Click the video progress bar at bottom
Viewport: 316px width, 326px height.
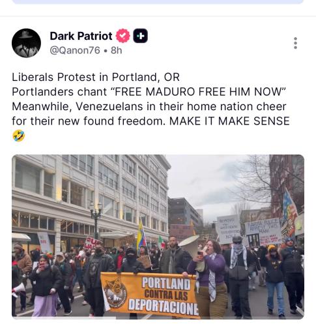pos(158,318)
